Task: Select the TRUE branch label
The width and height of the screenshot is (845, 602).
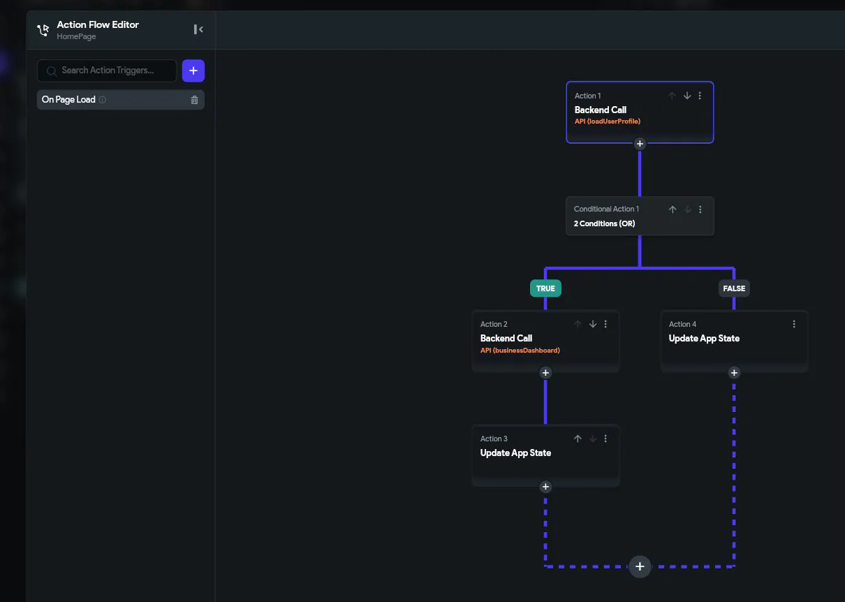Action: coord(545,288)
